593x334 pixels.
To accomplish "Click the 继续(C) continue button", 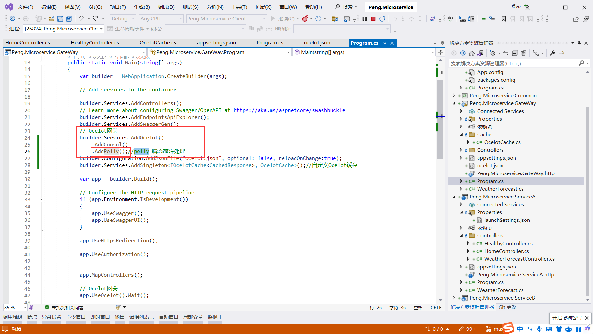I will point(283,19).
